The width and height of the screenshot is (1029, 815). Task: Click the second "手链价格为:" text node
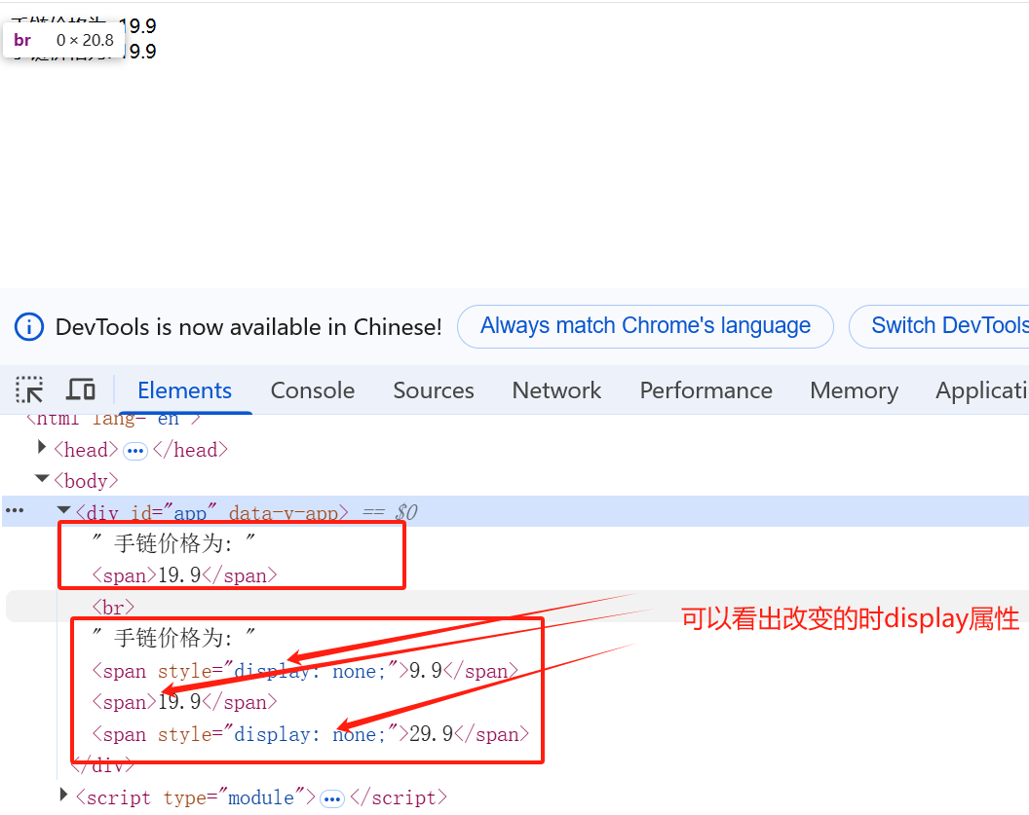click(x=173, y=638)
